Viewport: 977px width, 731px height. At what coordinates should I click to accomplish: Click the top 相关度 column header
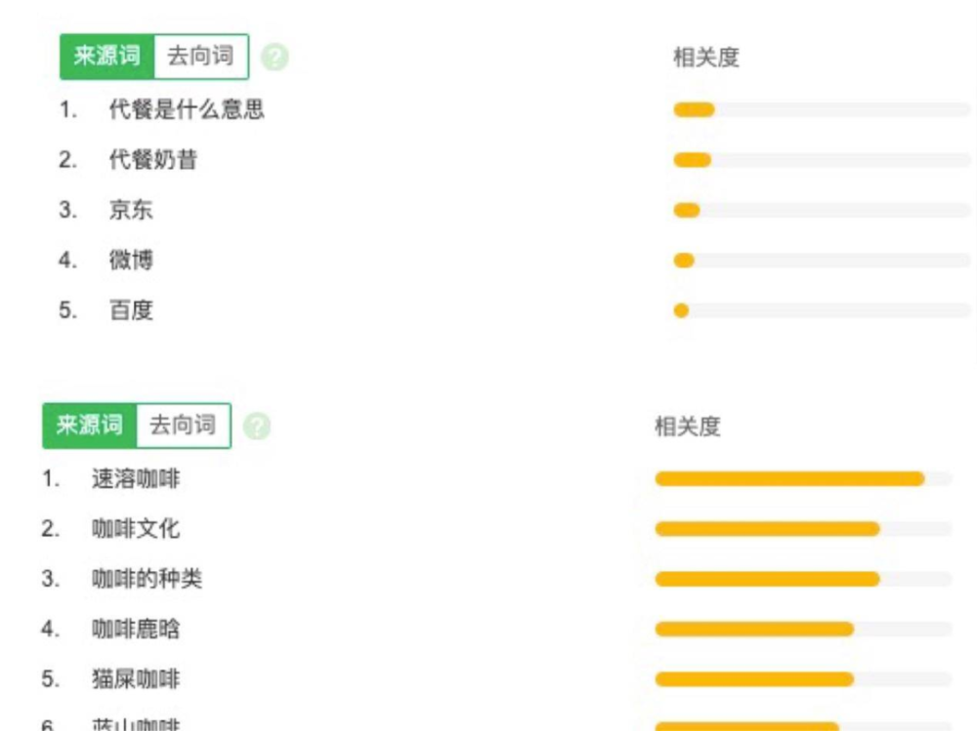pyautogui.click(x=706, y=58)
